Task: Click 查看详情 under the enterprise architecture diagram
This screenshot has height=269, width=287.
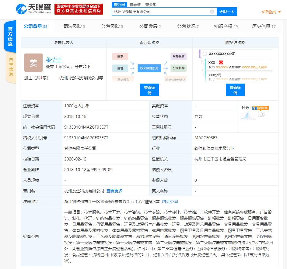Action: point(149,90)
